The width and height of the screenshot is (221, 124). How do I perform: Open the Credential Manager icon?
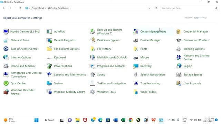click(179, 31)
